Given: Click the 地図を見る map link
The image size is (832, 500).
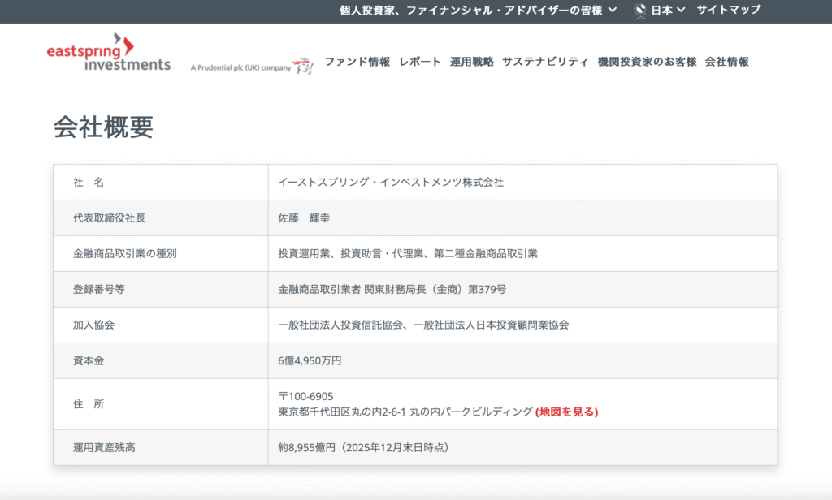Looking at the screenshot, I should point(566,412).
